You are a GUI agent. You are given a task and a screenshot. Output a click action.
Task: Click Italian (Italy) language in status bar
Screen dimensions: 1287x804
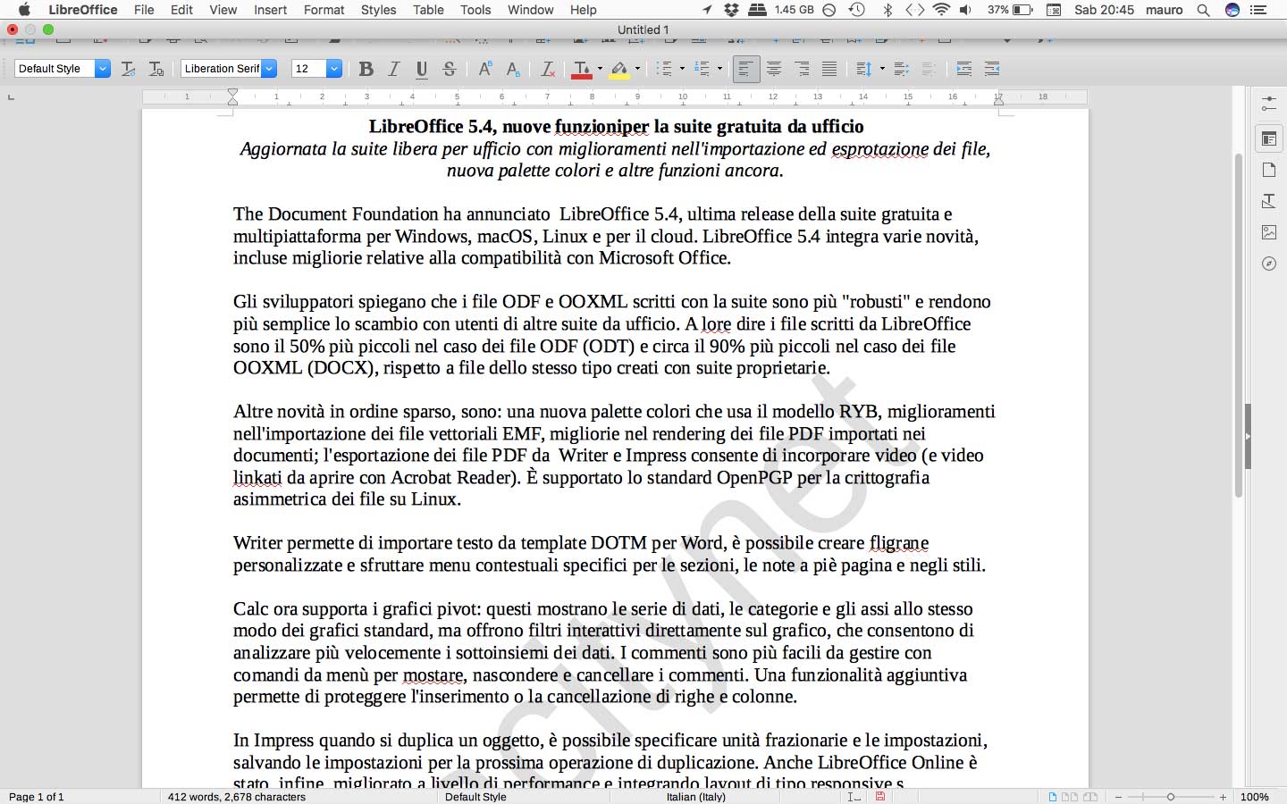[696, 797]
